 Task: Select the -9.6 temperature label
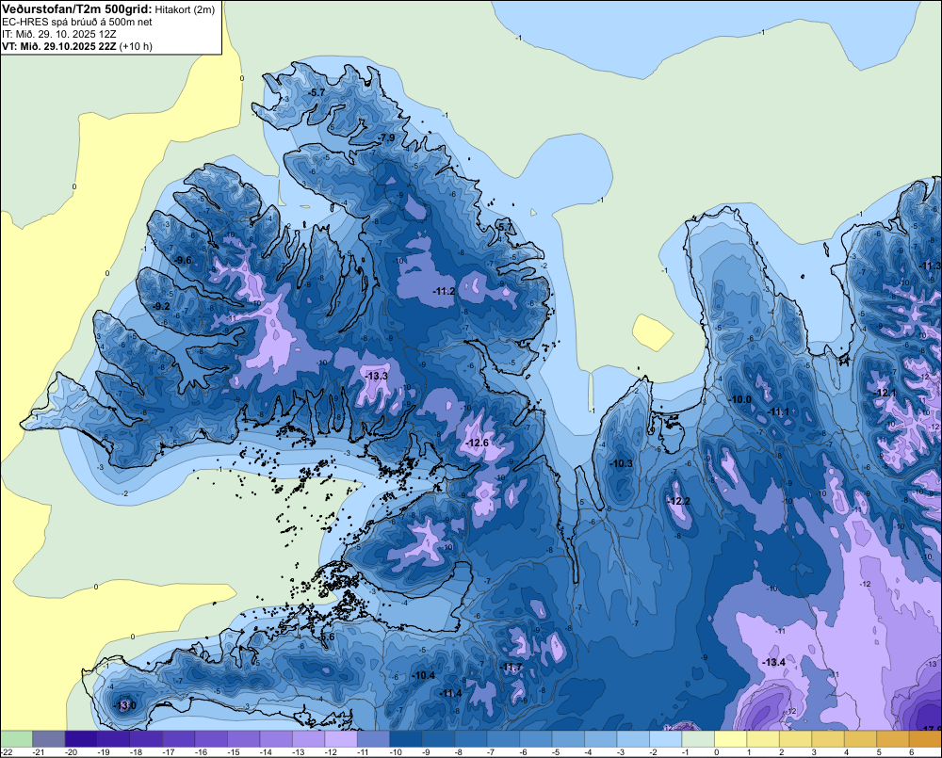point(183,260)
